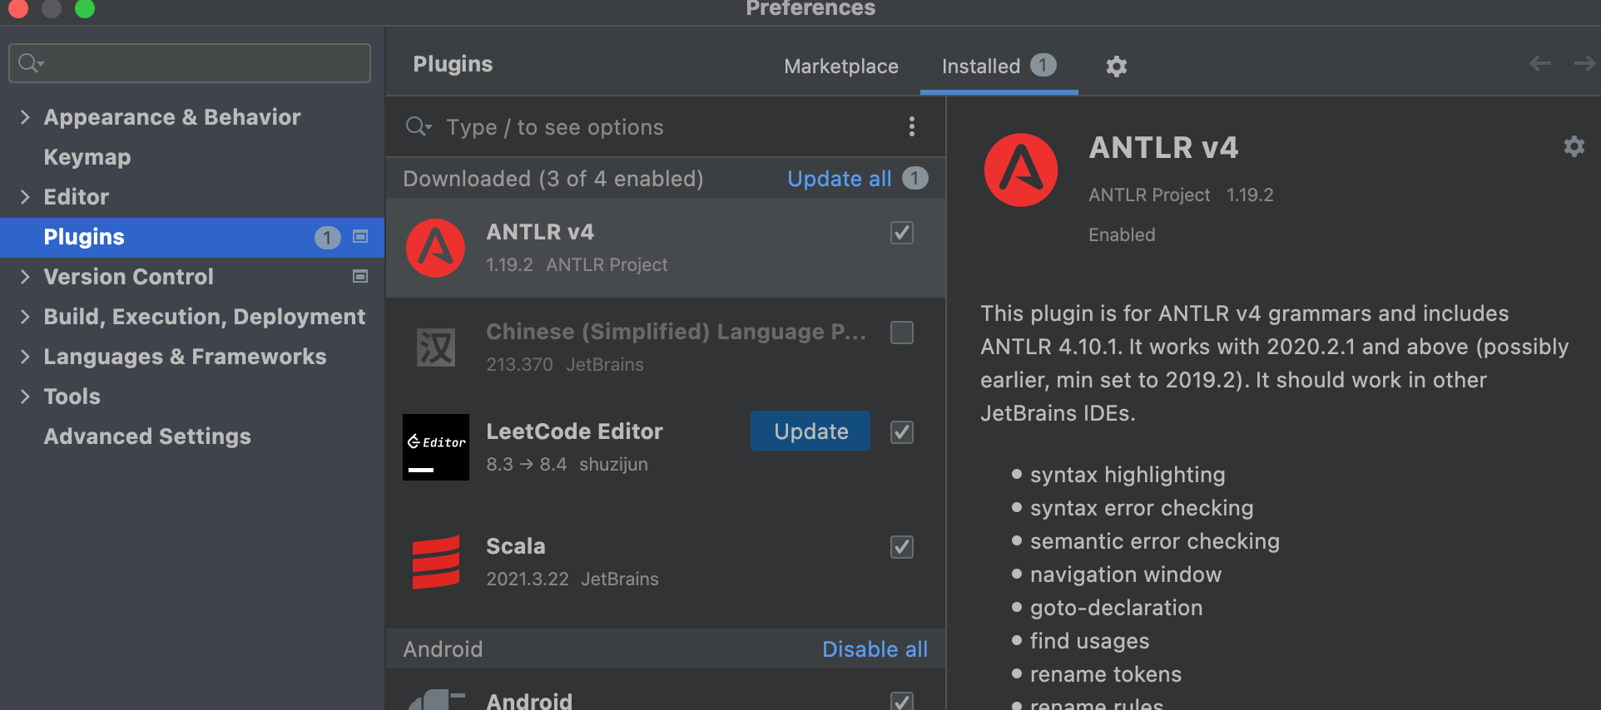Expand the Build, Execution, Deployment node
The width and height of the screenshot is (1601, 710).
coord(25,317)
